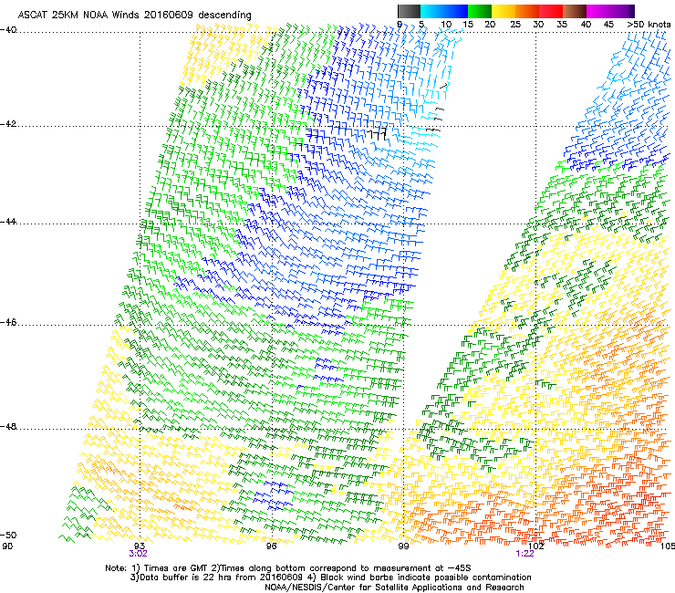Screen dimensions: 675x593
Task: Click the latitude label -44
Action: tap(8, 222)
